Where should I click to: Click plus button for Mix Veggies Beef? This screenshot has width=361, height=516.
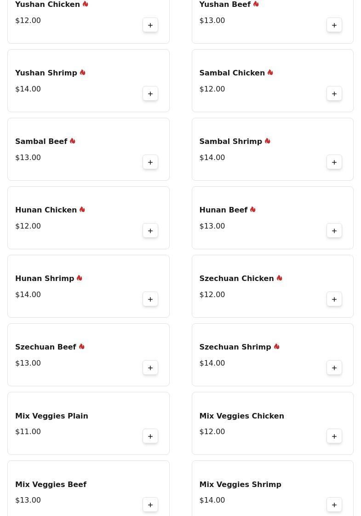pos(150,505)
